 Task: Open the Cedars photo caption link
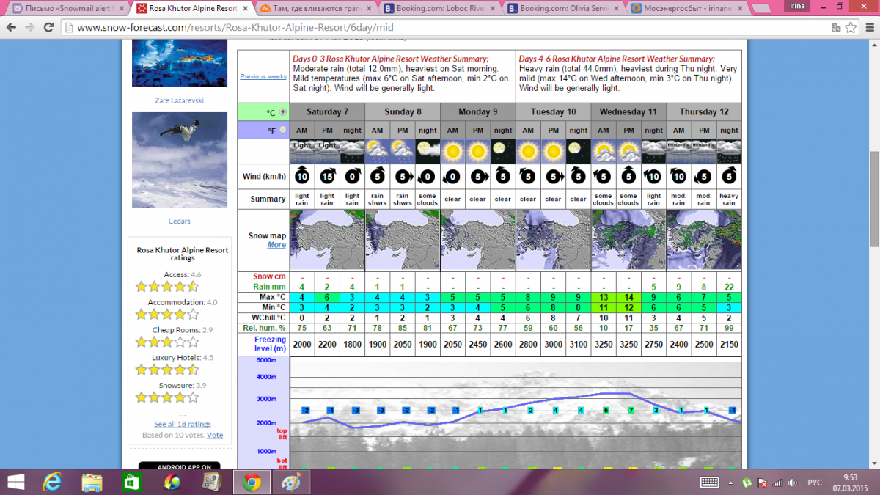pos(180,221)
